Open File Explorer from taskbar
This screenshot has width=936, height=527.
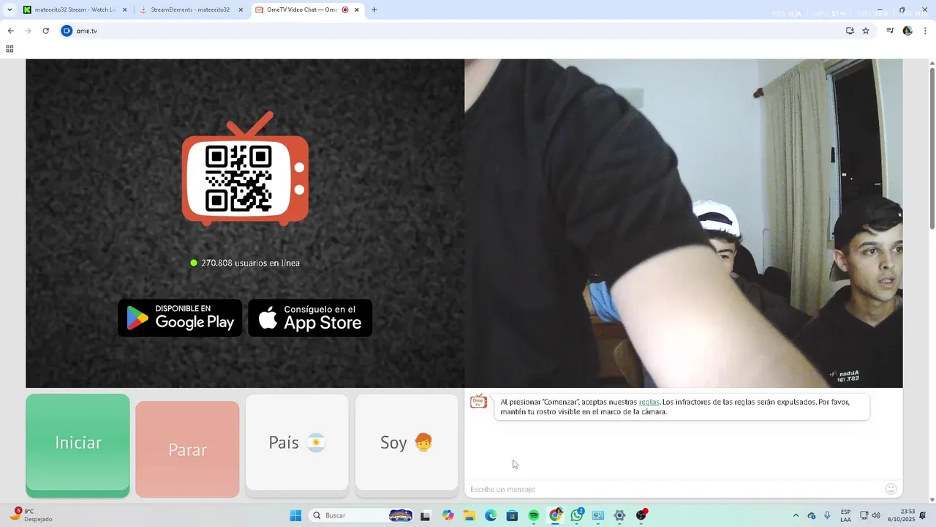(x=469, y=515)
